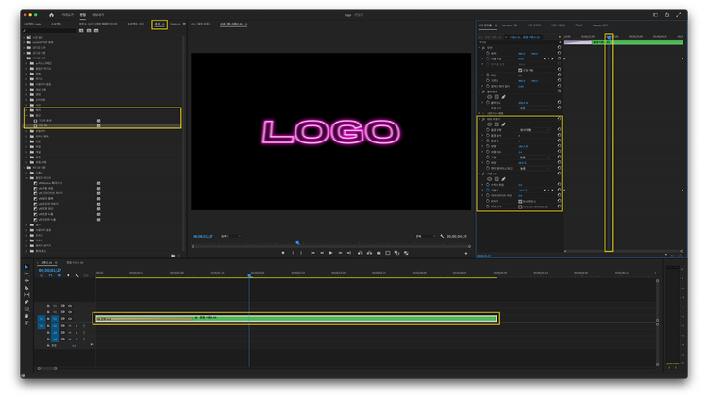The height and width of the screenshot is (398, 708).
Task: Mute audio track A1
Action: tap(70, 325)
